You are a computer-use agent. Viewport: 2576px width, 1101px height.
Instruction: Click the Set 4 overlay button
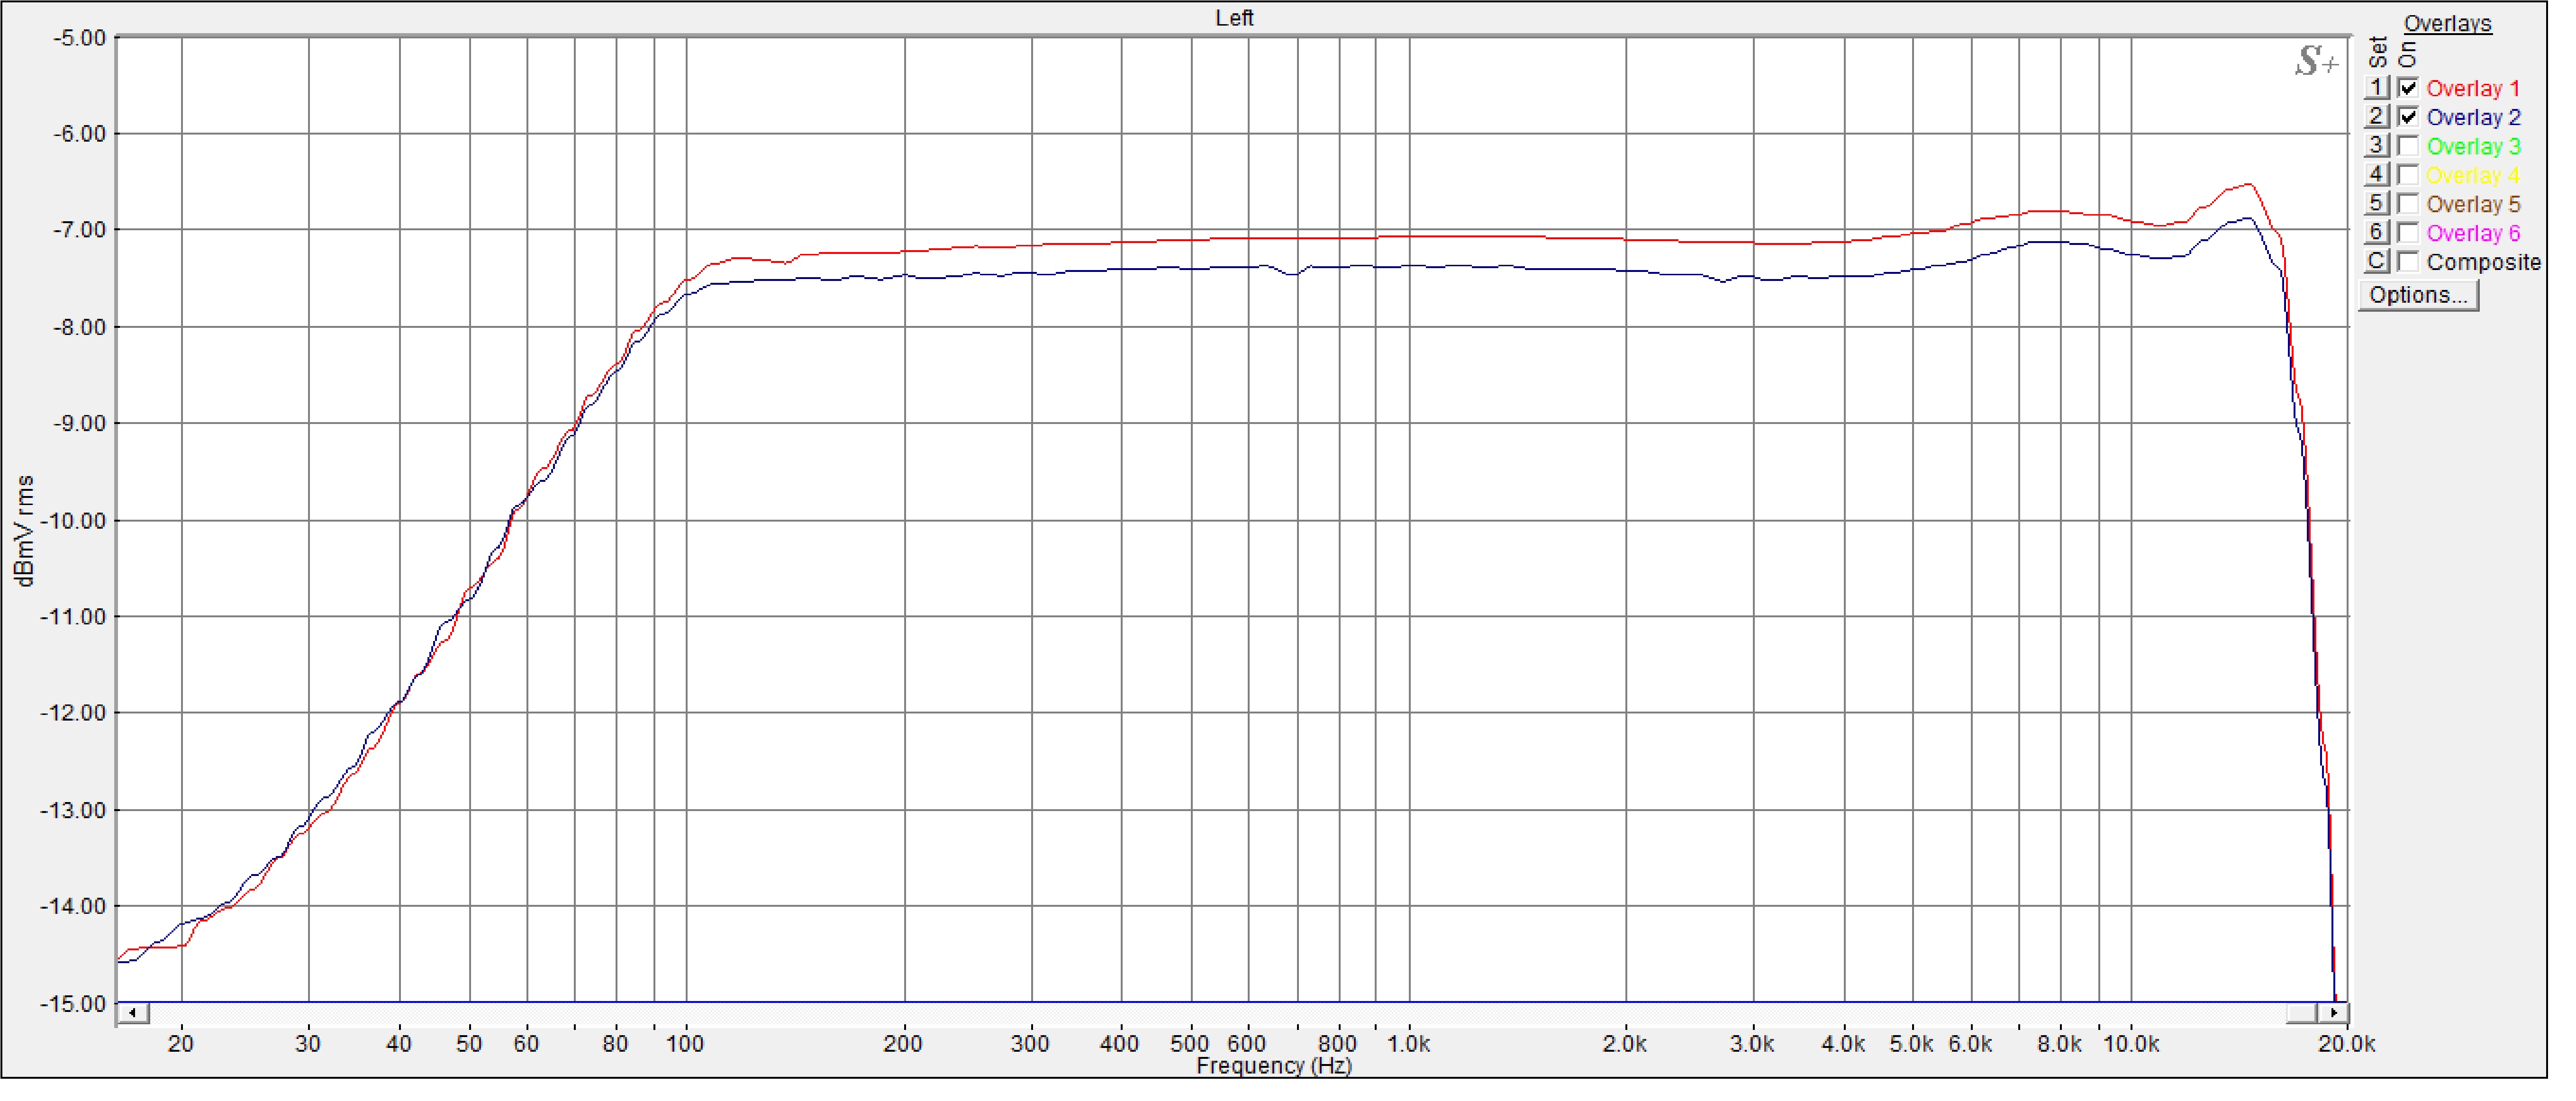click(2377, 175)
